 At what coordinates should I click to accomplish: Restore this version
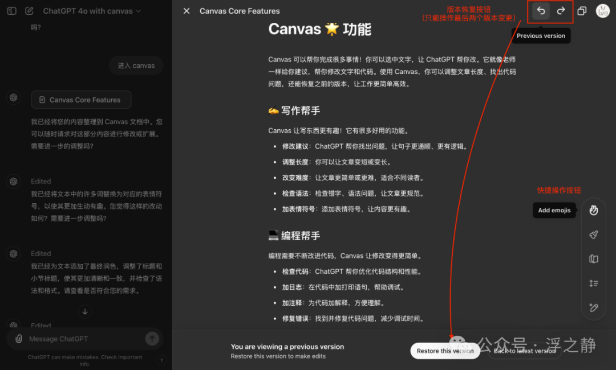(x=445, y=351)
